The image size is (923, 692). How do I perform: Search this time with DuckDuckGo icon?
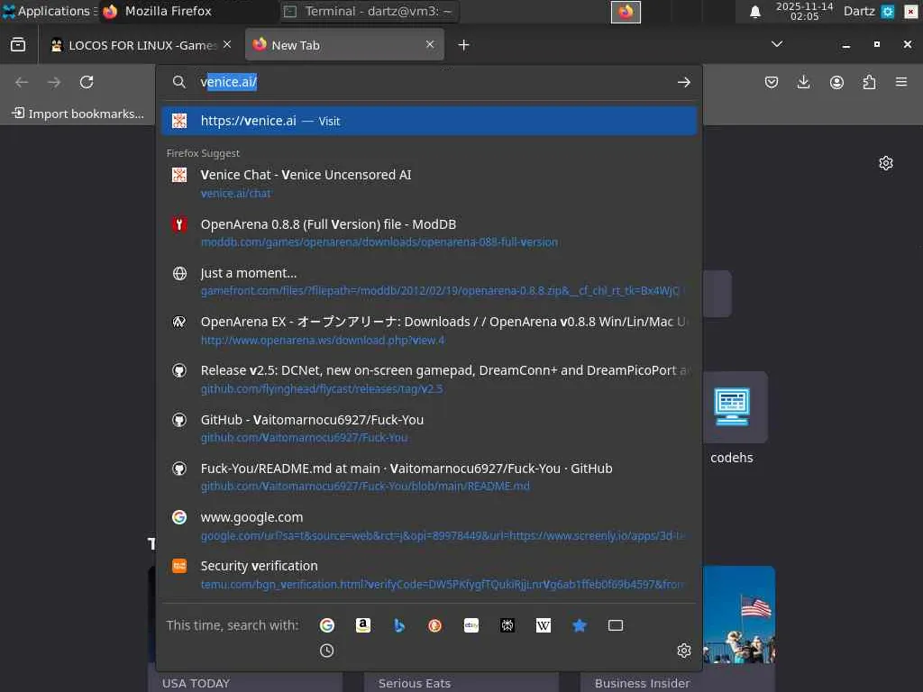click(x=435, y=625)
